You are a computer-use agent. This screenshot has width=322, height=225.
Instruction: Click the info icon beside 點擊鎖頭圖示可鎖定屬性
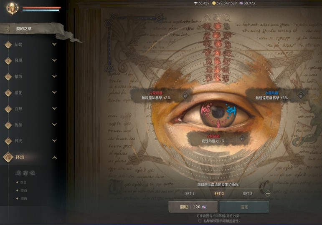click(200, 221)
